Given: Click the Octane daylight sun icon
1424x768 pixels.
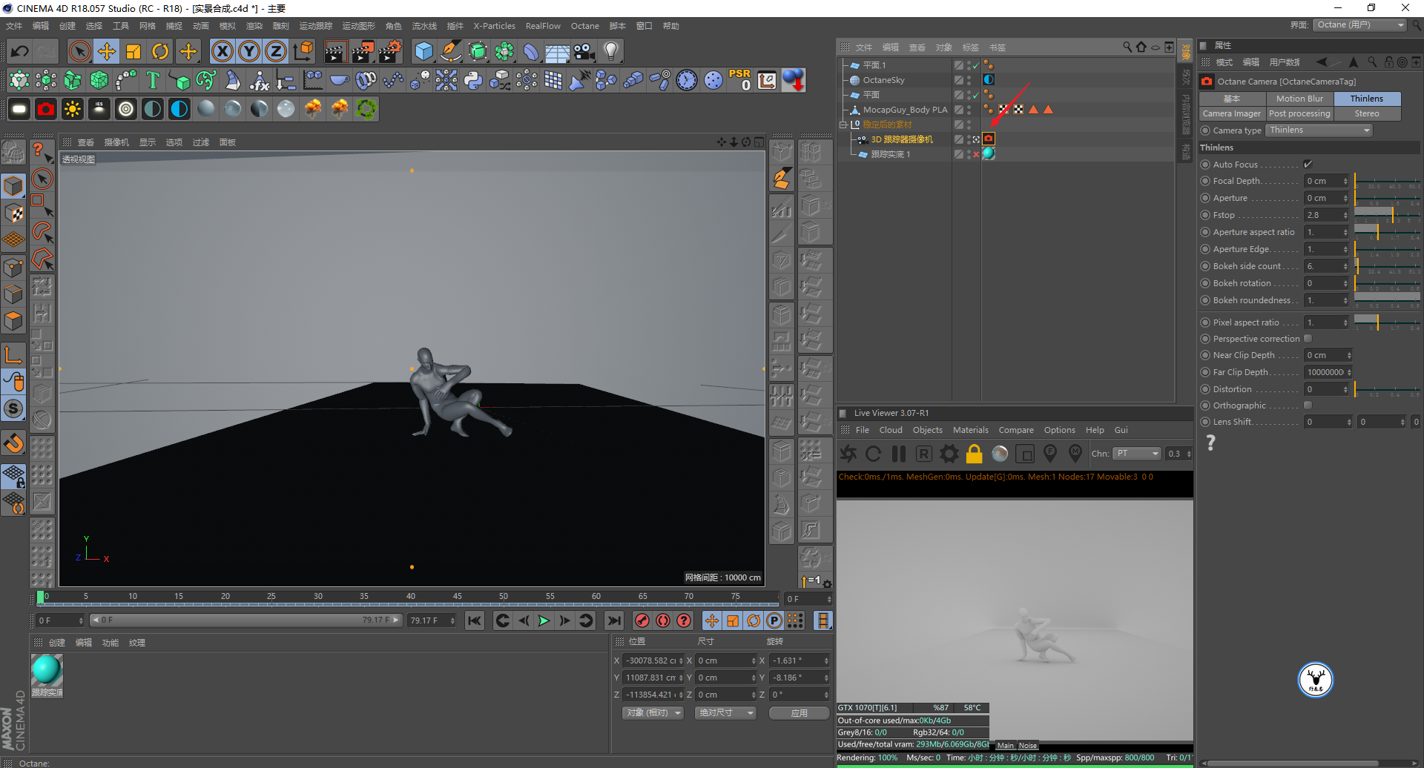Looking at the screenshot, I should click(x=73, y=109).
